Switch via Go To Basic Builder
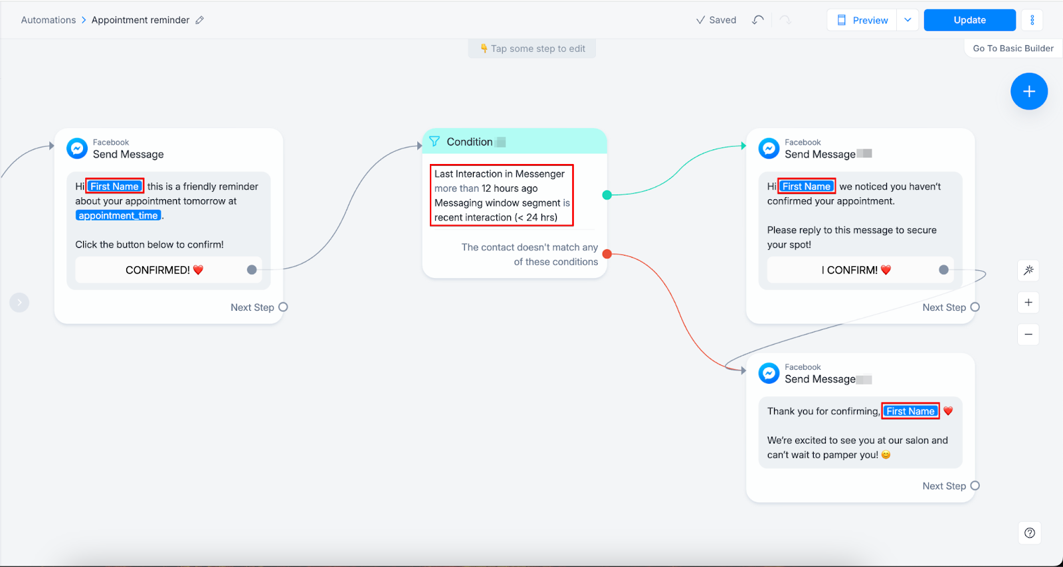The width and height of the screenshot is (1063, 567). [1013, 48]
